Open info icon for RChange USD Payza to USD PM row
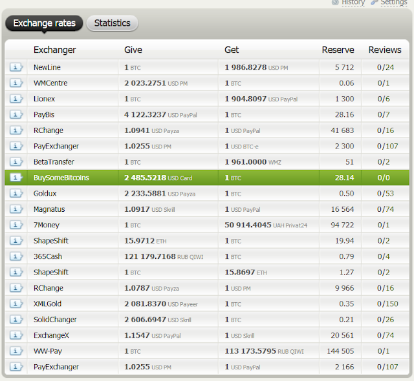The image size is (414, 381). pos(16,288)
